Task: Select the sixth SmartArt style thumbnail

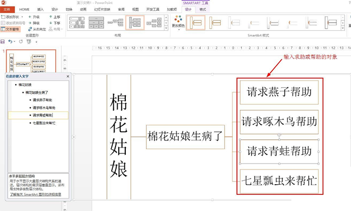Action: (x=292, y=23)
